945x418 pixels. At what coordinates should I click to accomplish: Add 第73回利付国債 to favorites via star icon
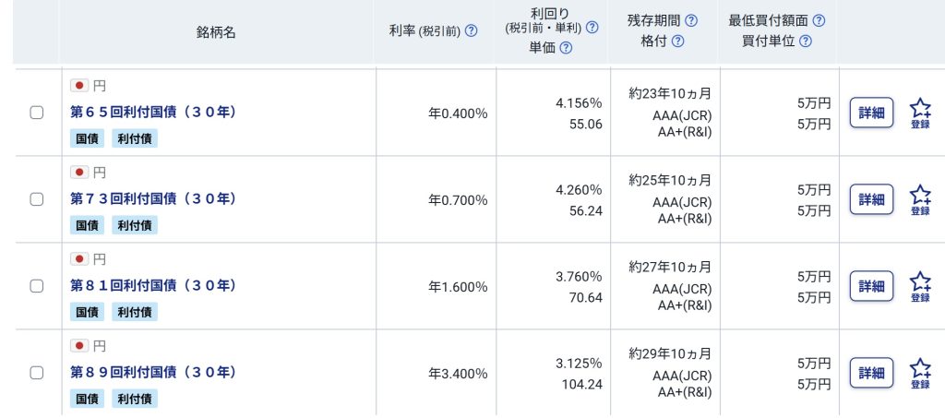pos(920,199)
